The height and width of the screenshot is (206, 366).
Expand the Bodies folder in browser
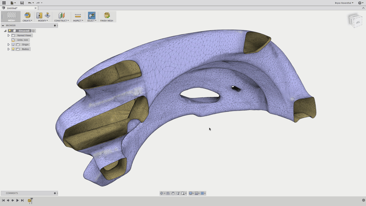(8, 49)
